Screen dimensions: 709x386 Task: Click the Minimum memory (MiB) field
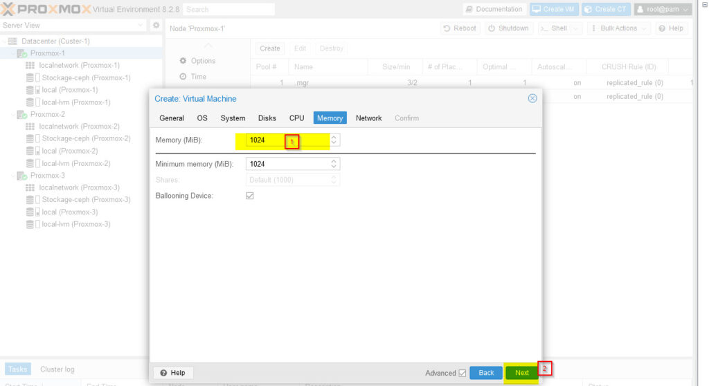tap(287, 164)
